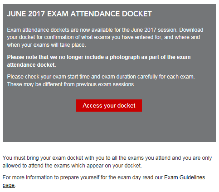This screenshot has height=192, width=219.
Task: Click the sentence "These may be different from previous exam sessions"
Action: coord(71,84)
